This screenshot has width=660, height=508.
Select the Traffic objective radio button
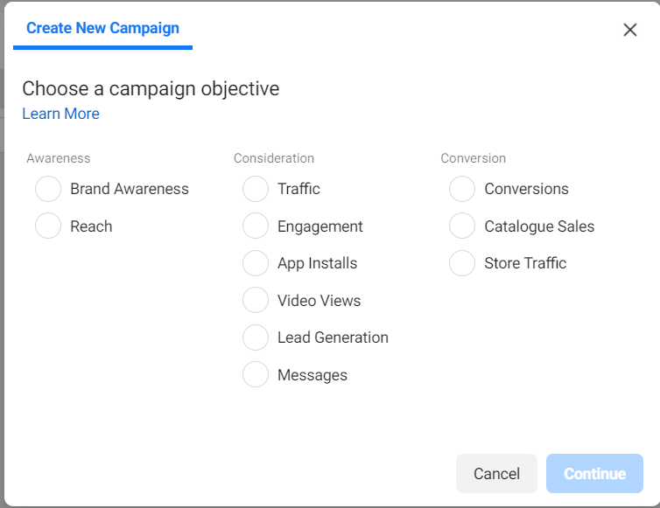click(x=256, y=189)
